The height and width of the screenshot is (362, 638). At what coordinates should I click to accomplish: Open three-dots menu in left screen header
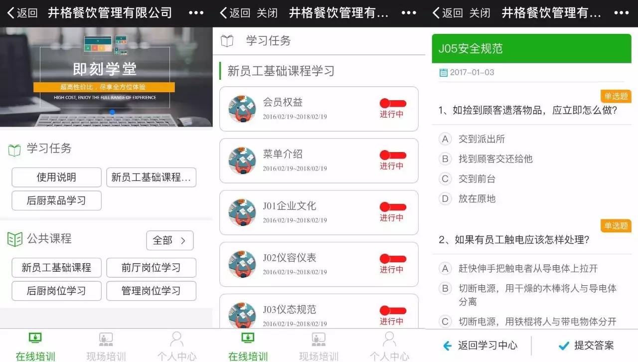click(196, 13)
